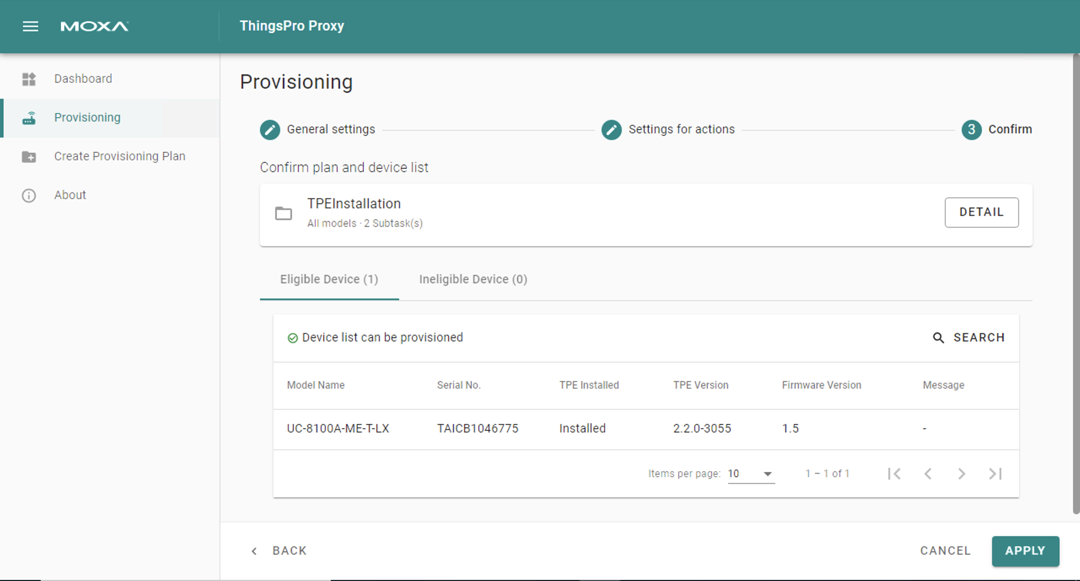
Task: Click the TPE Installed column header
Action: 589,385
